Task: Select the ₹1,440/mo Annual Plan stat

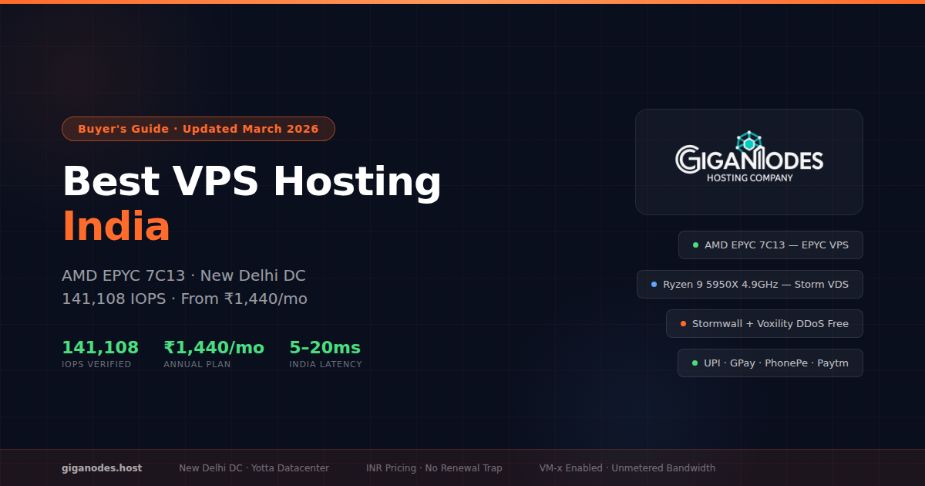Action: 214,354
